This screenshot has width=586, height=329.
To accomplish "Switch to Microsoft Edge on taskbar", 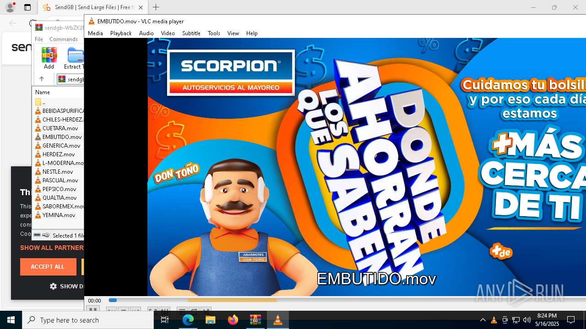I will tap(188, 320).
